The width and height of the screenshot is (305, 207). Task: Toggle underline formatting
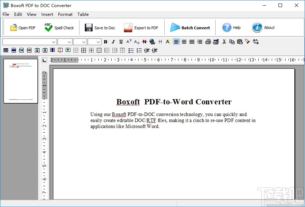(x=121, y=42)
